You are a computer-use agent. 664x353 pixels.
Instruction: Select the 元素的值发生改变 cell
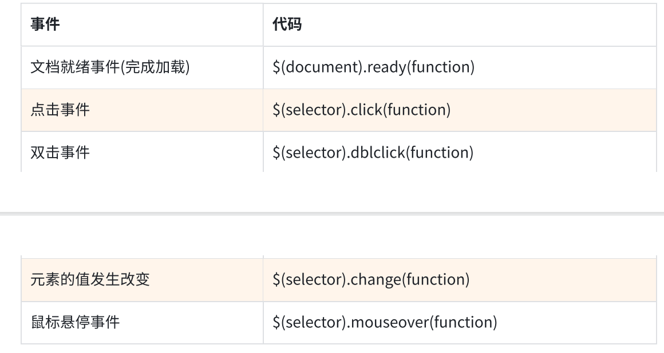[x=90, y=280]
